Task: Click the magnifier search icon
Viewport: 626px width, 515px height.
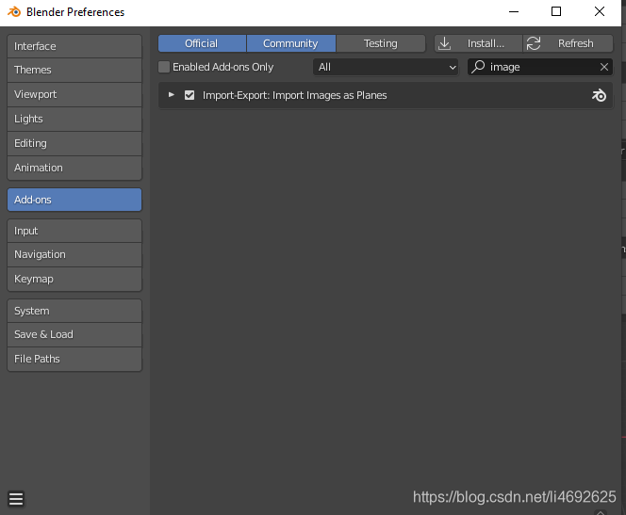Action: click(478, 67)
